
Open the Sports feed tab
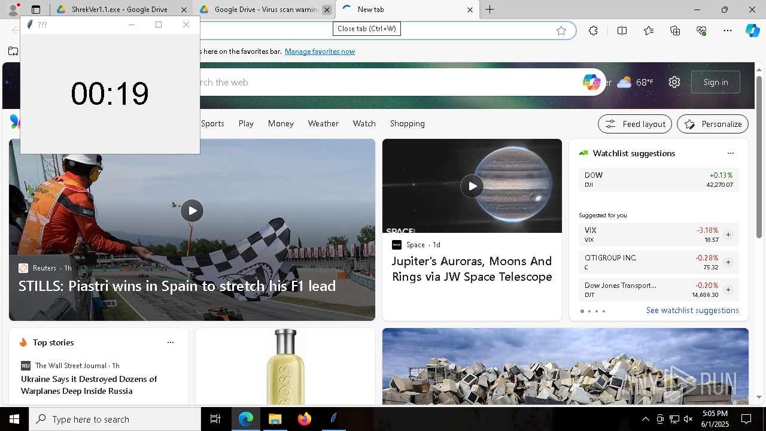(x=212, y=123)
